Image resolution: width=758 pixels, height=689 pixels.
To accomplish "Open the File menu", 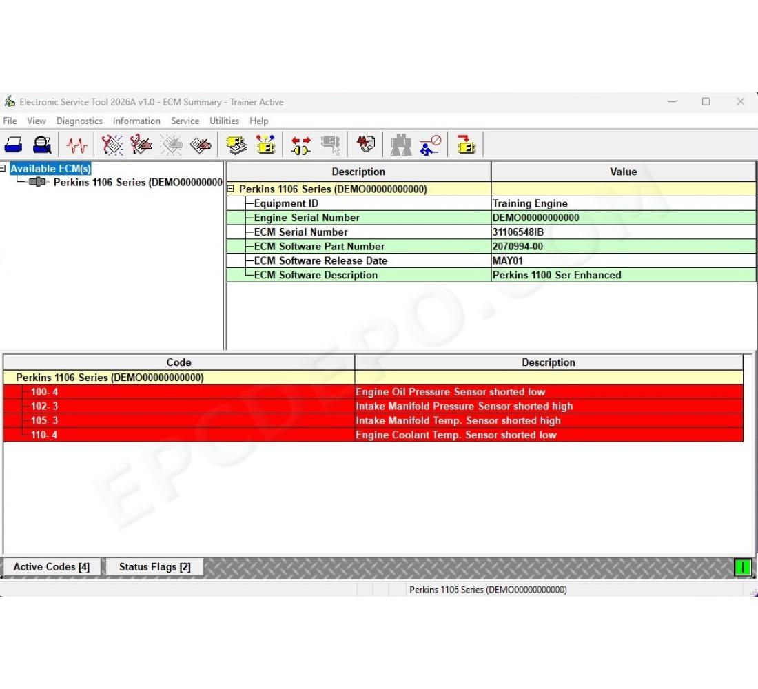I will [x=10, y=121].
